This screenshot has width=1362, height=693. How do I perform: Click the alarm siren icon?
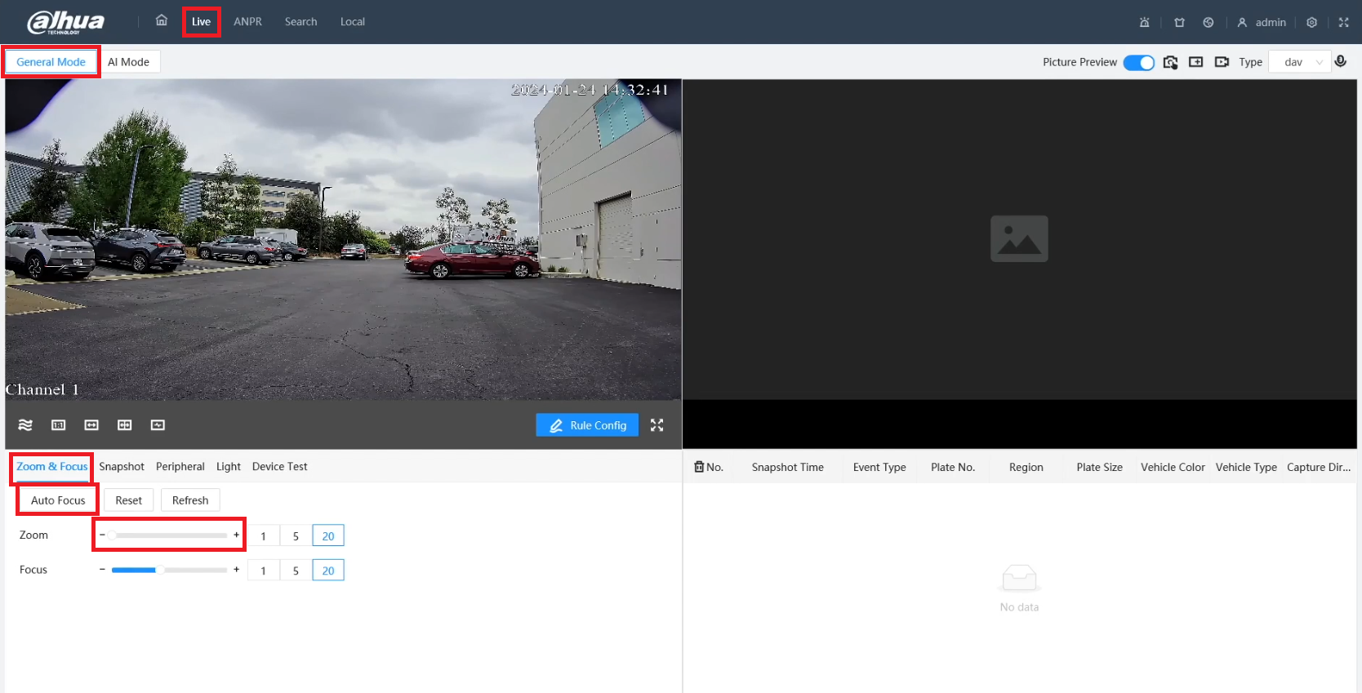click(1144, 22)
